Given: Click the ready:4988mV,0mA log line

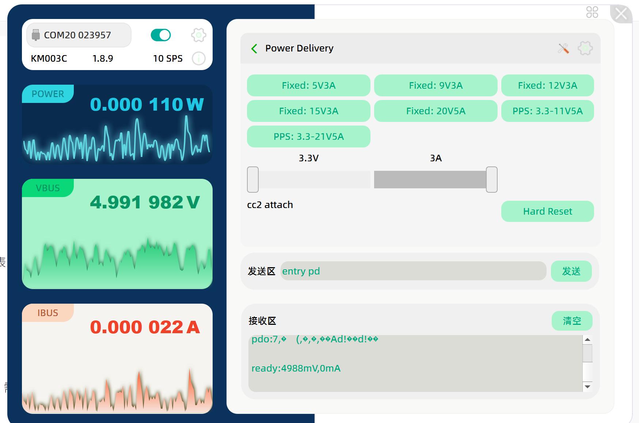Looking at the screenshot, I should pyautogui.click(x=296, y=368).
